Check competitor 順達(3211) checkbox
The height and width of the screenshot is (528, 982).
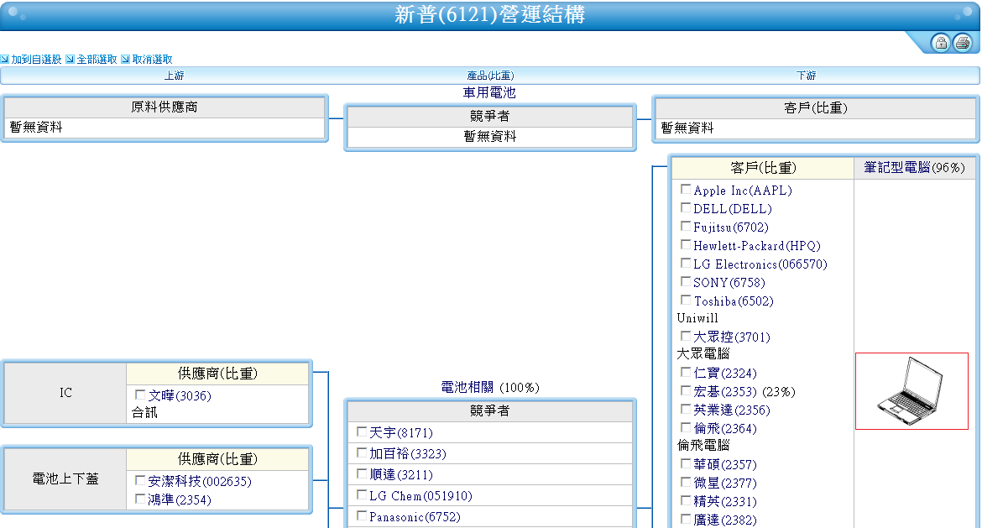pyautogui.click(x=362, y=473)
